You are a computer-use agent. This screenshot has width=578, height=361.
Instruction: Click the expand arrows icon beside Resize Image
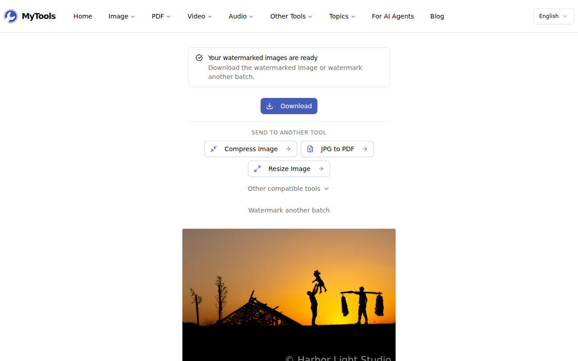[x=257, y=169]
